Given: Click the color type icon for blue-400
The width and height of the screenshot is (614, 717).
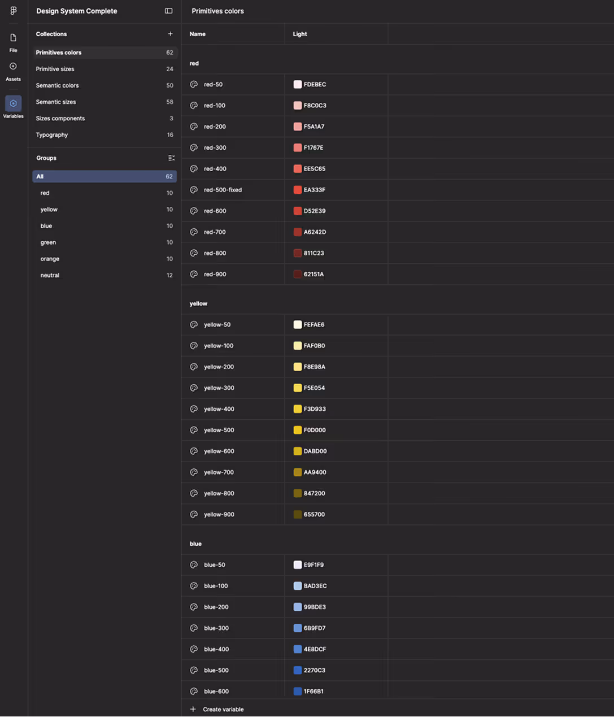Looking at the screenshot, I should point(194,649).
